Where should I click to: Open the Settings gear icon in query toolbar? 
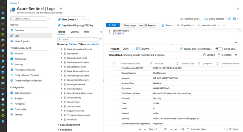(229, 19)
